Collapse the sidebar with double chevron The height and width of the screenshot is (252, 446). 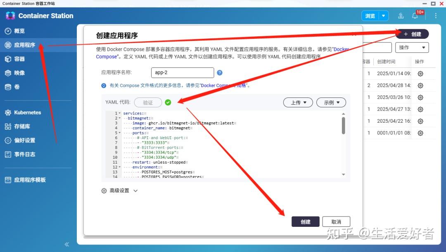pyautogui.click(x=66, y=244)
